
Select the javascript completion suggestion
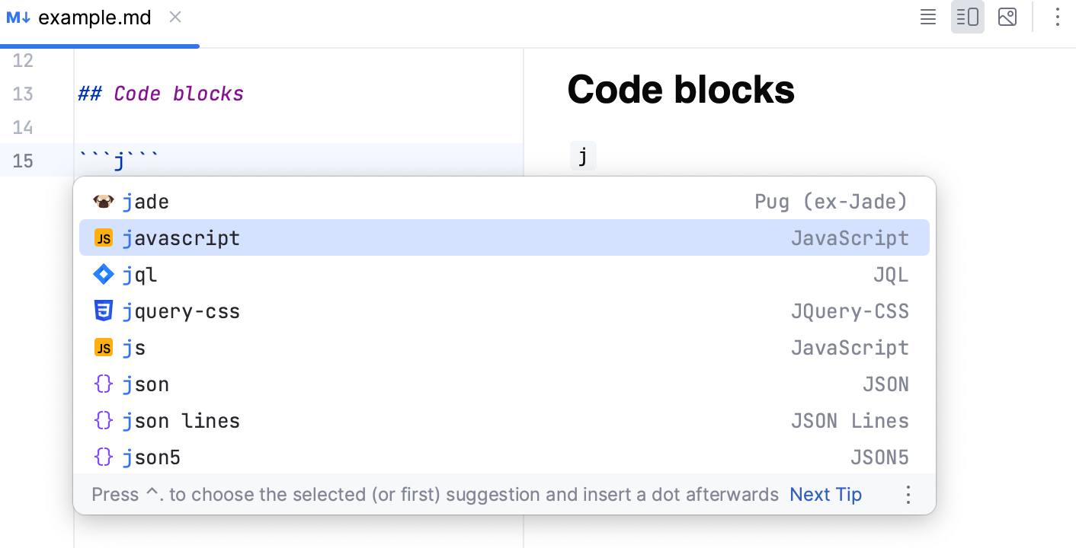[181, 237]
